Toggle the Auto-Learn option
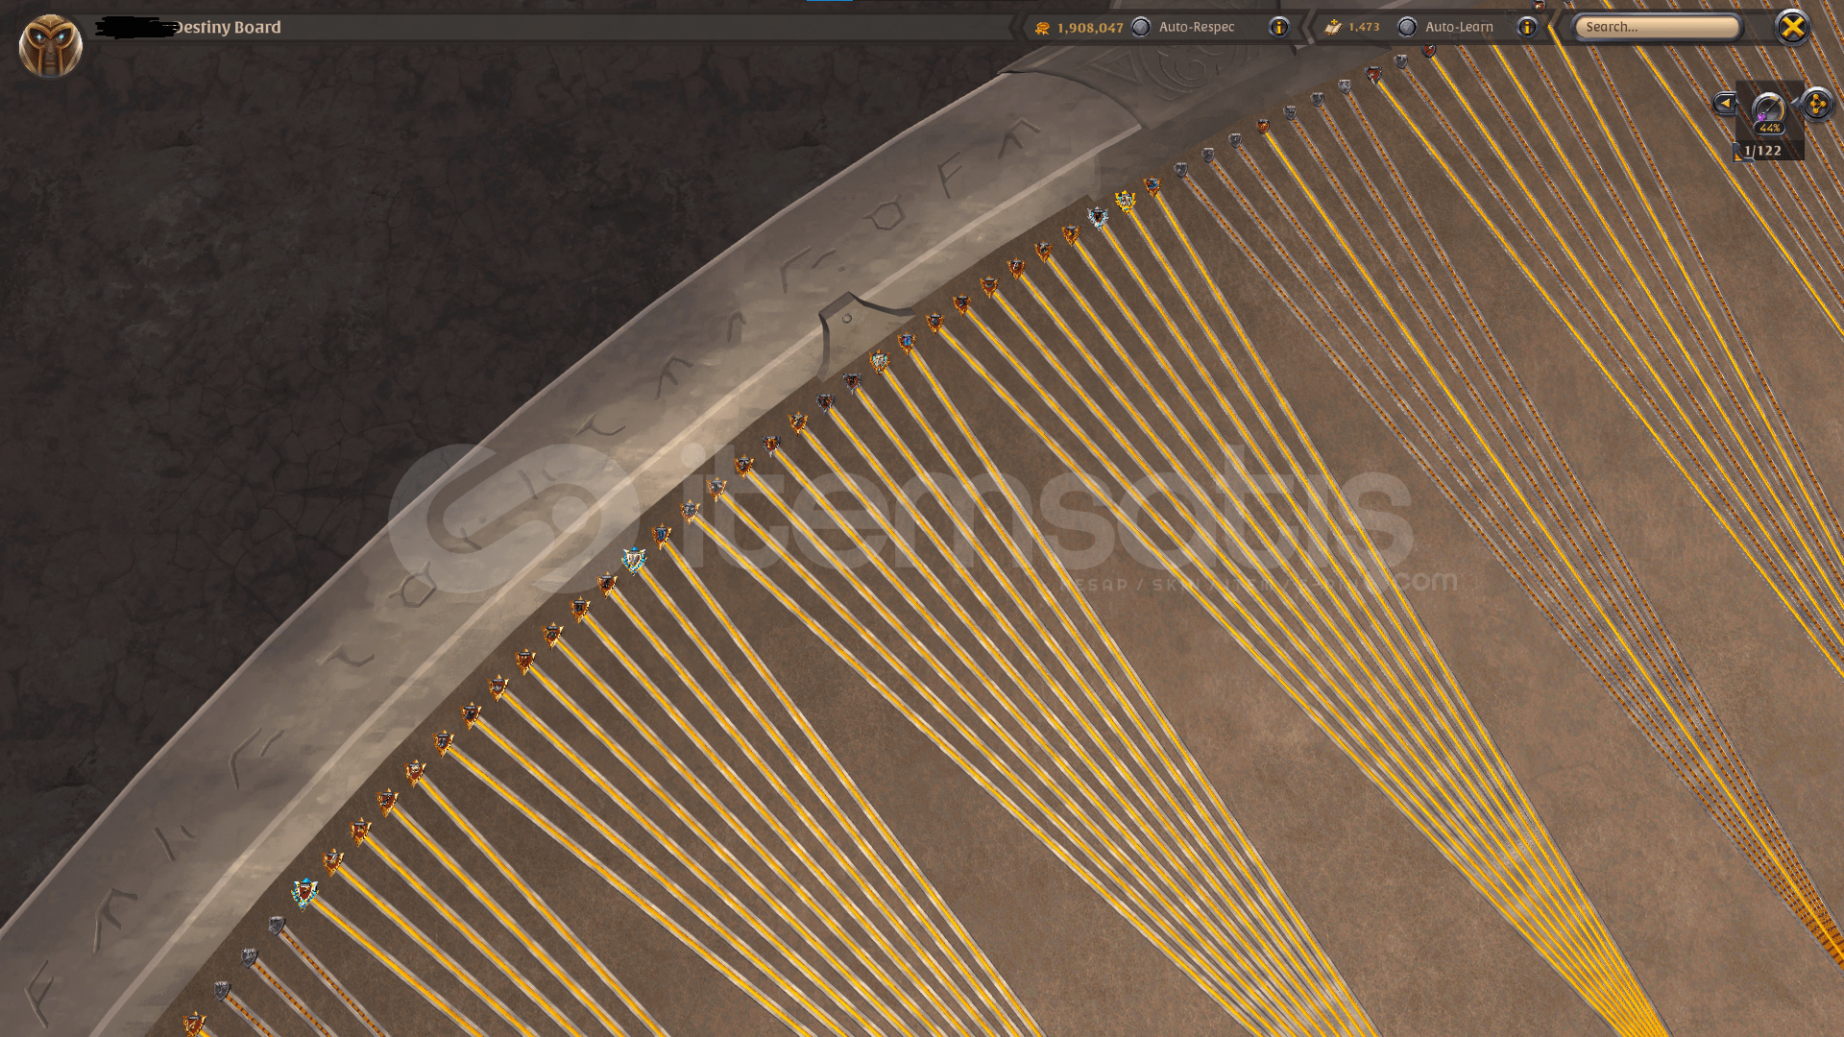 tap(1407, 27)
